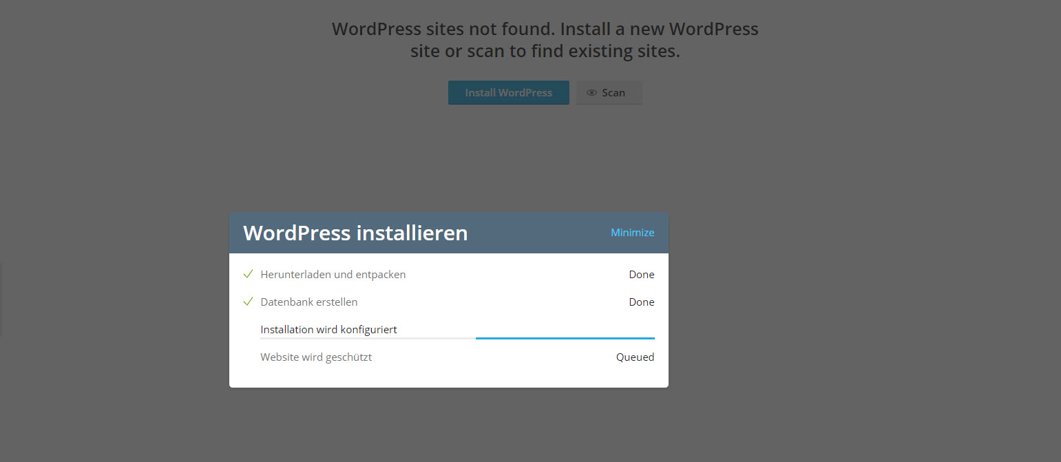Click the eye icon inside the Scan button
Screen dimensions: 1061x462
[592, 92]
